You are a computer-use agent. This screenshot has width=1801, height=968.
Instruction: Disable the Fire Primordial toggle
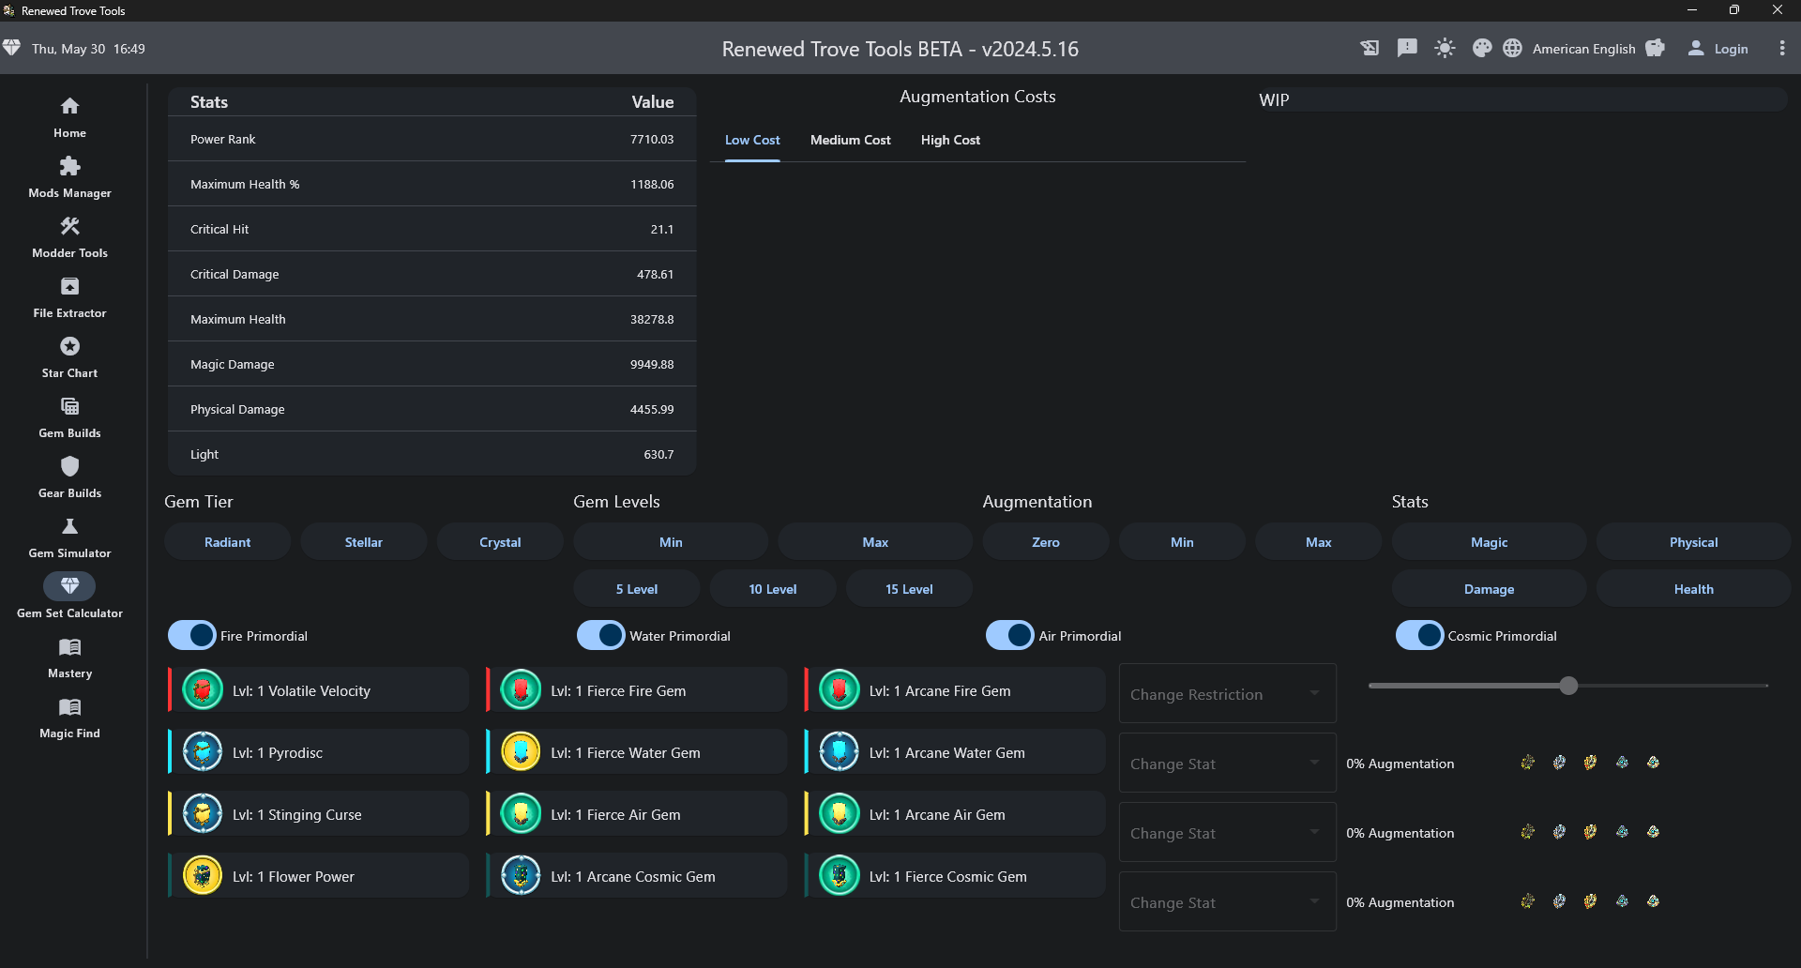pyautogui.click(x=192, y=636)
